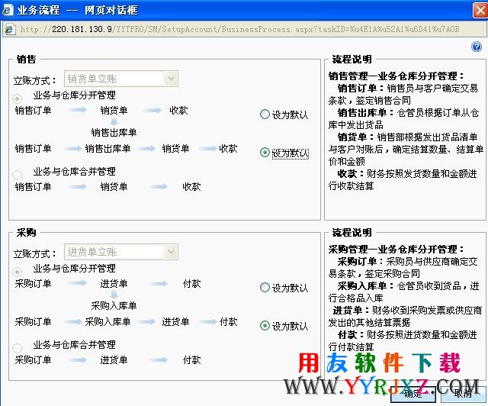The image size is (488, 406).
Task: Click the 销售 group box title
Action: tap(27, 60)
